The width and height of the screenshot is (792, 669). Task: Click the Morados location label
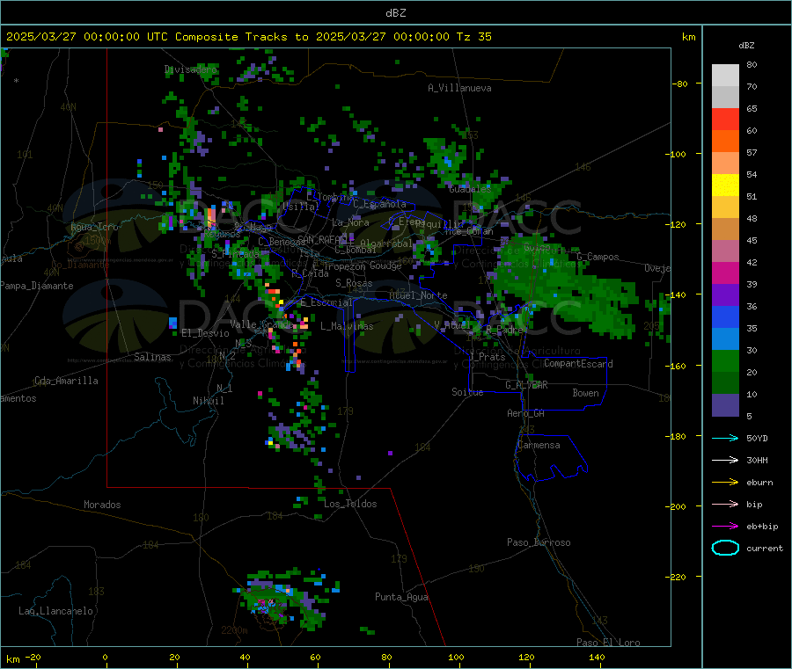tap(103, 505)
